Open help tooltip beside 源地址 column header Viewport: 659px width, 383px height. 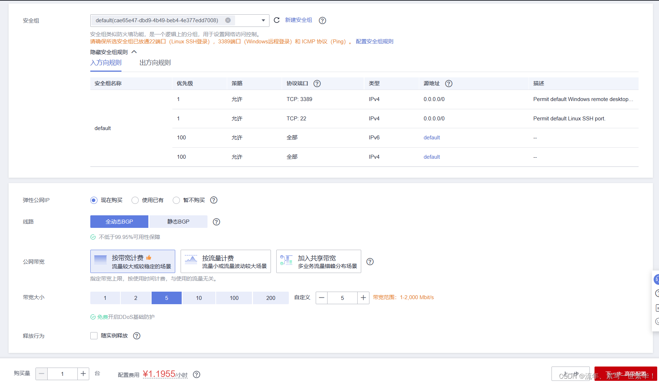(x=449, y=83)
